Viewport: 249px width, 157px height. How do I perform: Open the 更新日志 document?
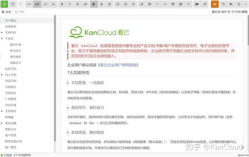(x=10, y=129)
